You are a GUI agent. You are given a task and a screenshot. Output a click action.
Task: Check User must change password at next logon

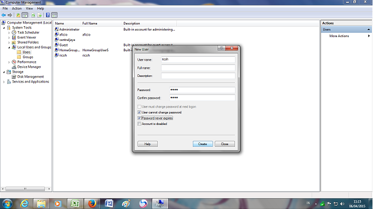coord(139,106)
